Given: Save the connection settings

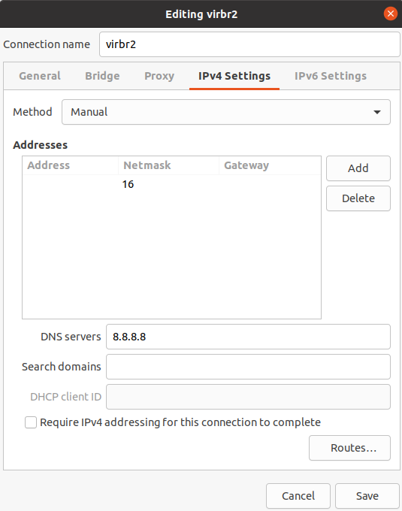Looking at the screenshot, I should [367, 496].
